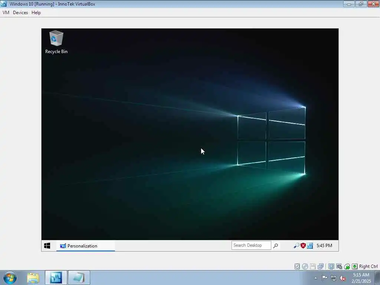Image resolution: width=380 pixels, height=285 pixels.
Task: Click the host network tray icon
Action: (x=334, y=278)
